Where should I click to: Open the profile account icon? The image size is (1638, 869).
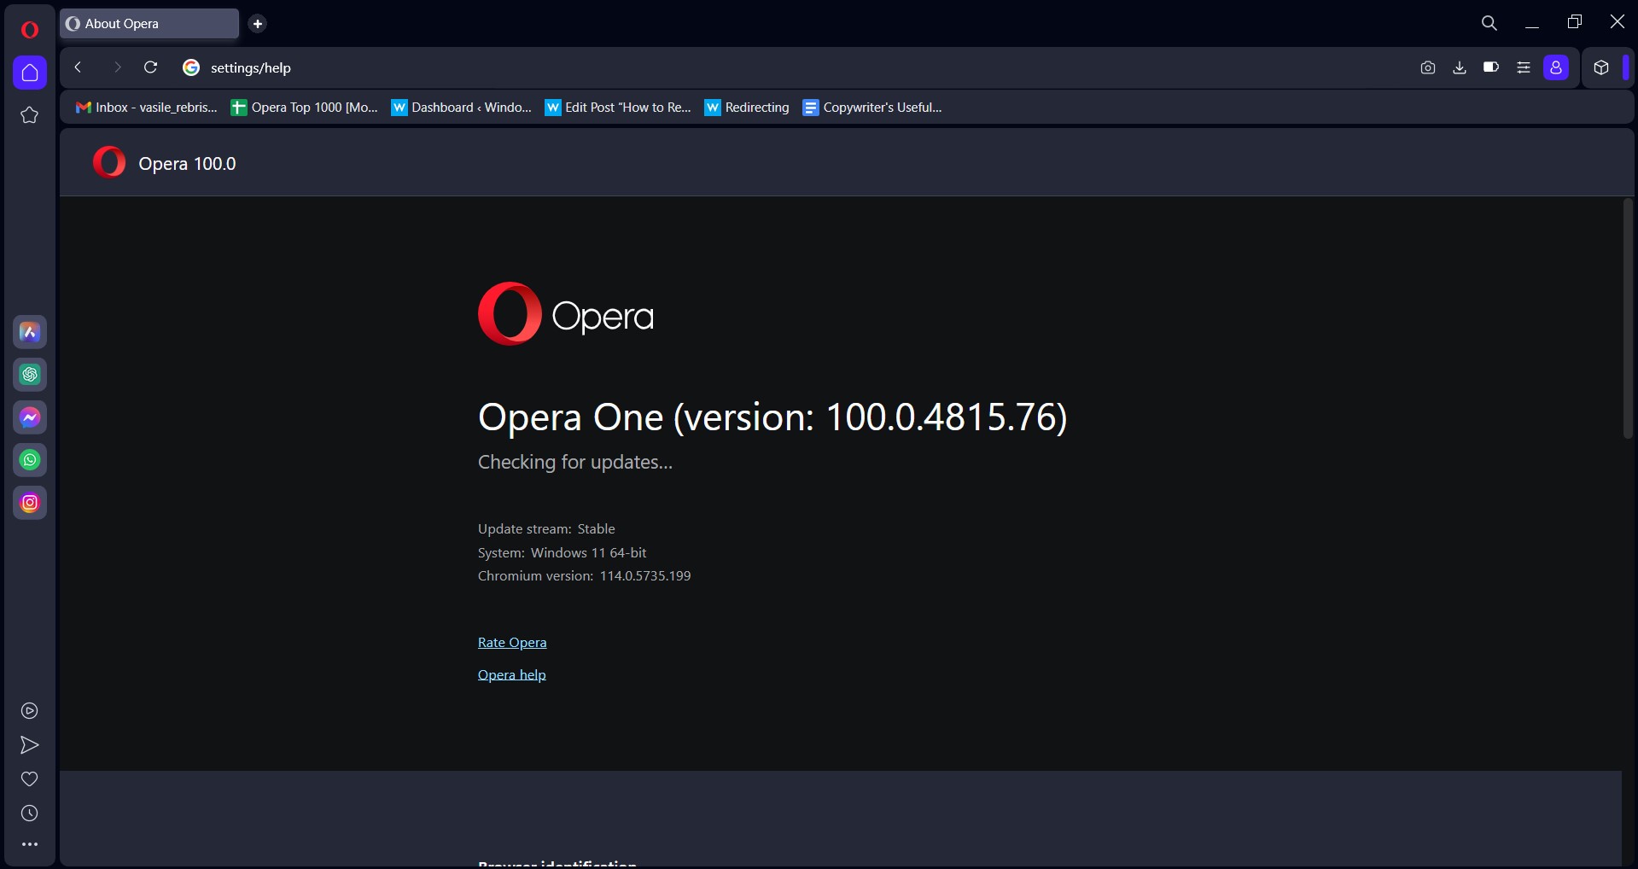tap(1556, 67)
